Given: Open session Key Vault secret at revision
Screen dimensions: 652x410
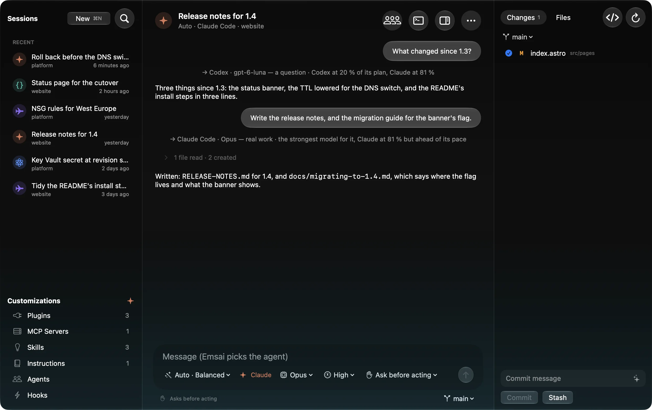Looking at the screenshot, I should tap(71, 163).
